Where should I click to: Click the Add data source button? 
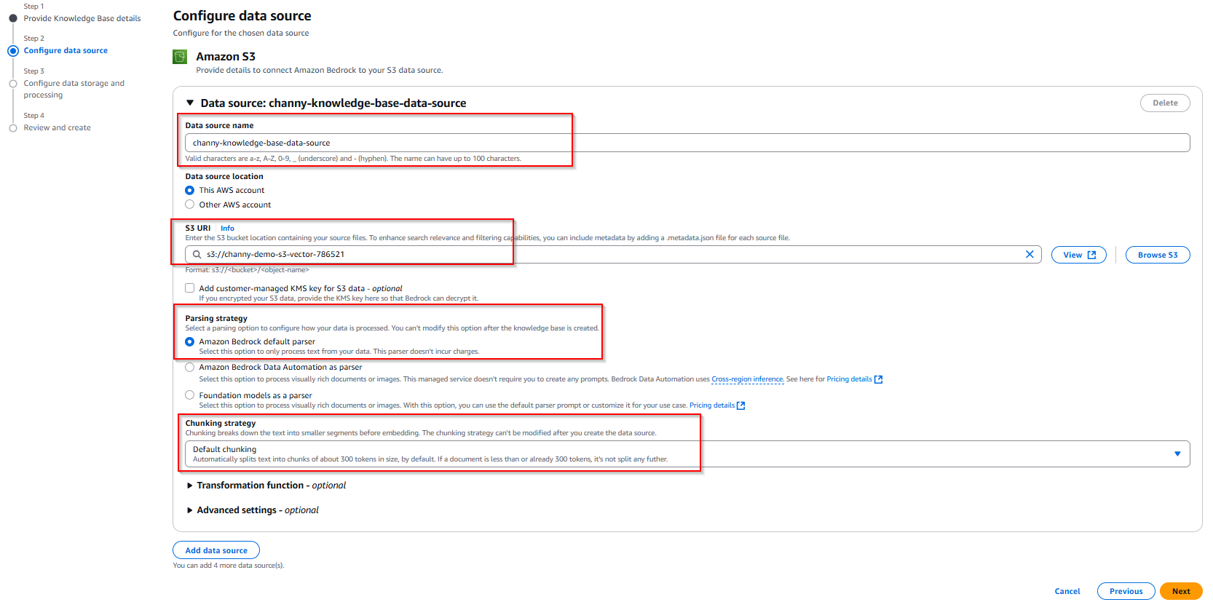[216, 550]
